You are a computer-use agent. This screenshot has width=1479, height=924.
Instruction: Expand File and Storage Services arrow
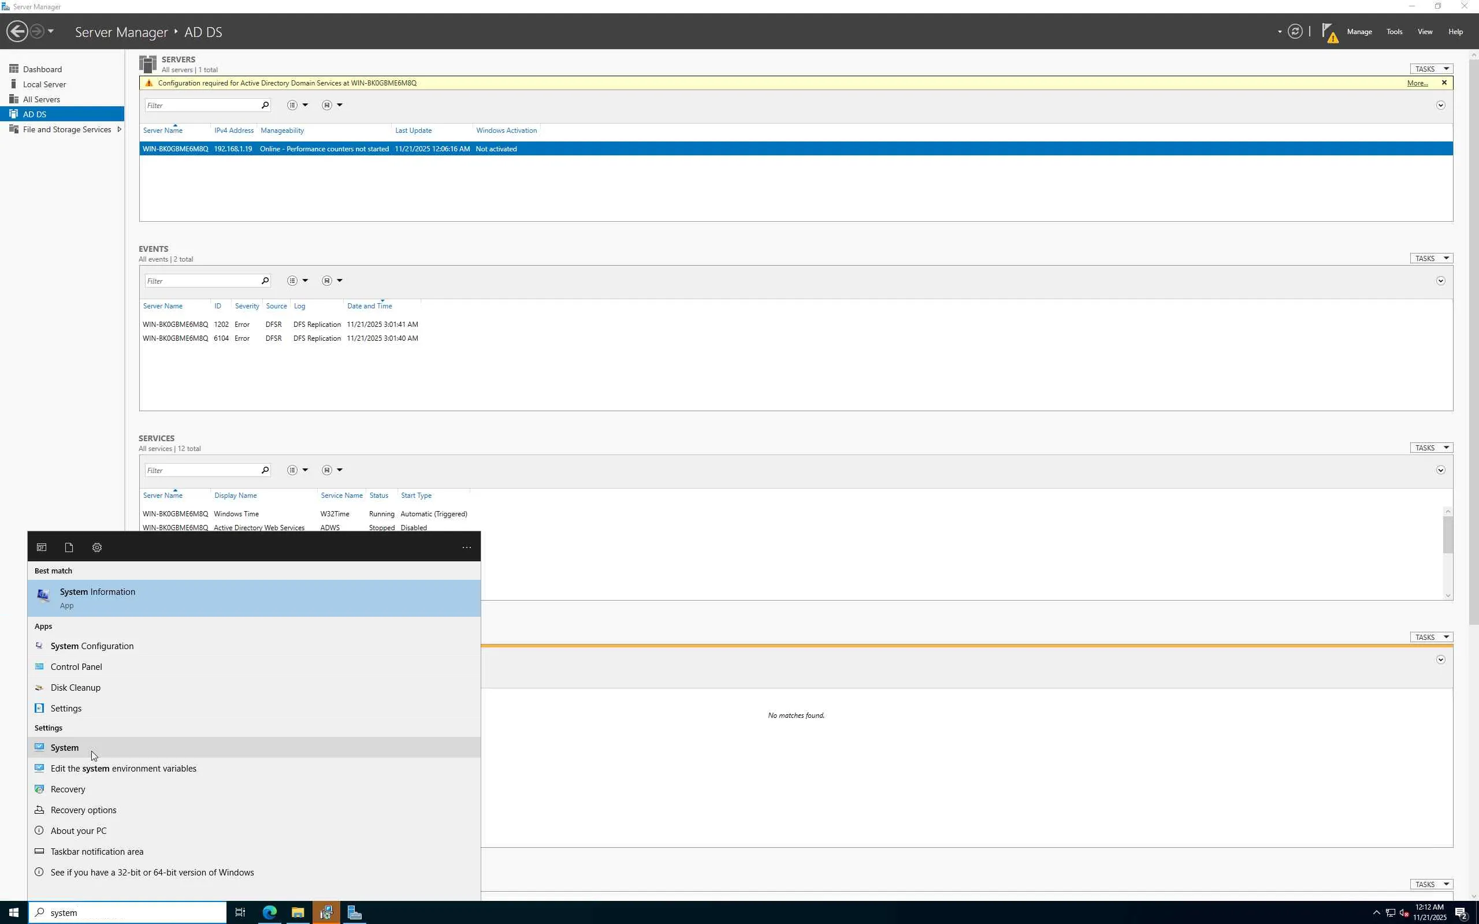pyautogui.click(x=119, y=129)
